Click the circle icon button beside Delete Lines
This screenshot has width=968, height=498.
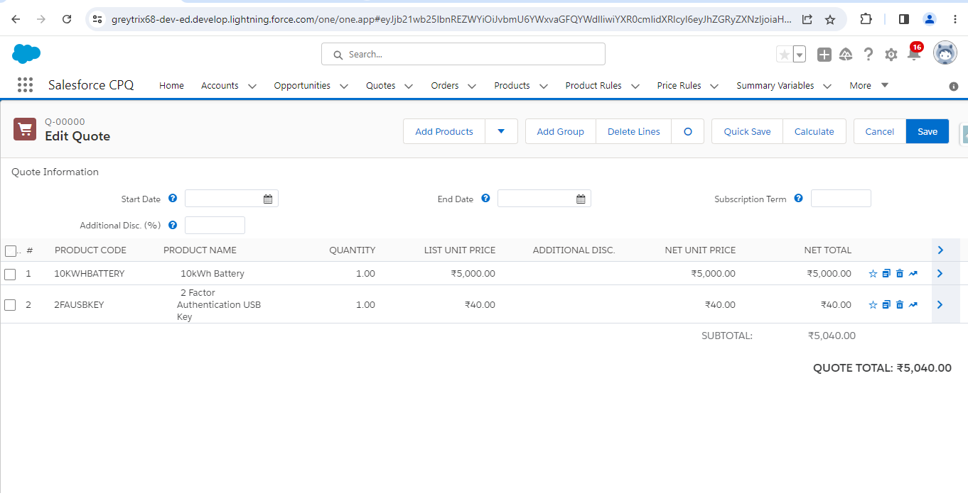687,131
